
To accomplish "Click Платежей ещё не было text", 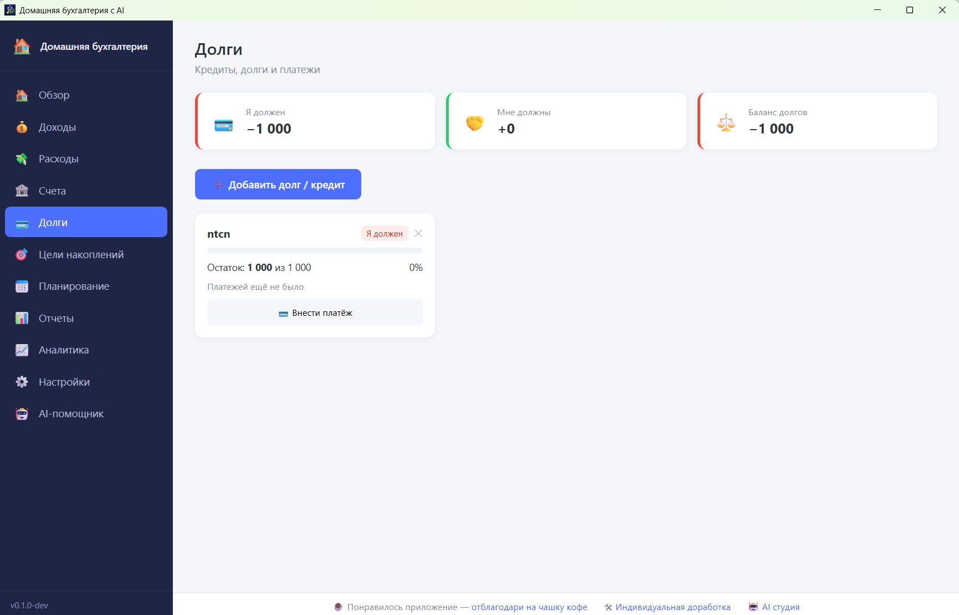I will 255,287.
